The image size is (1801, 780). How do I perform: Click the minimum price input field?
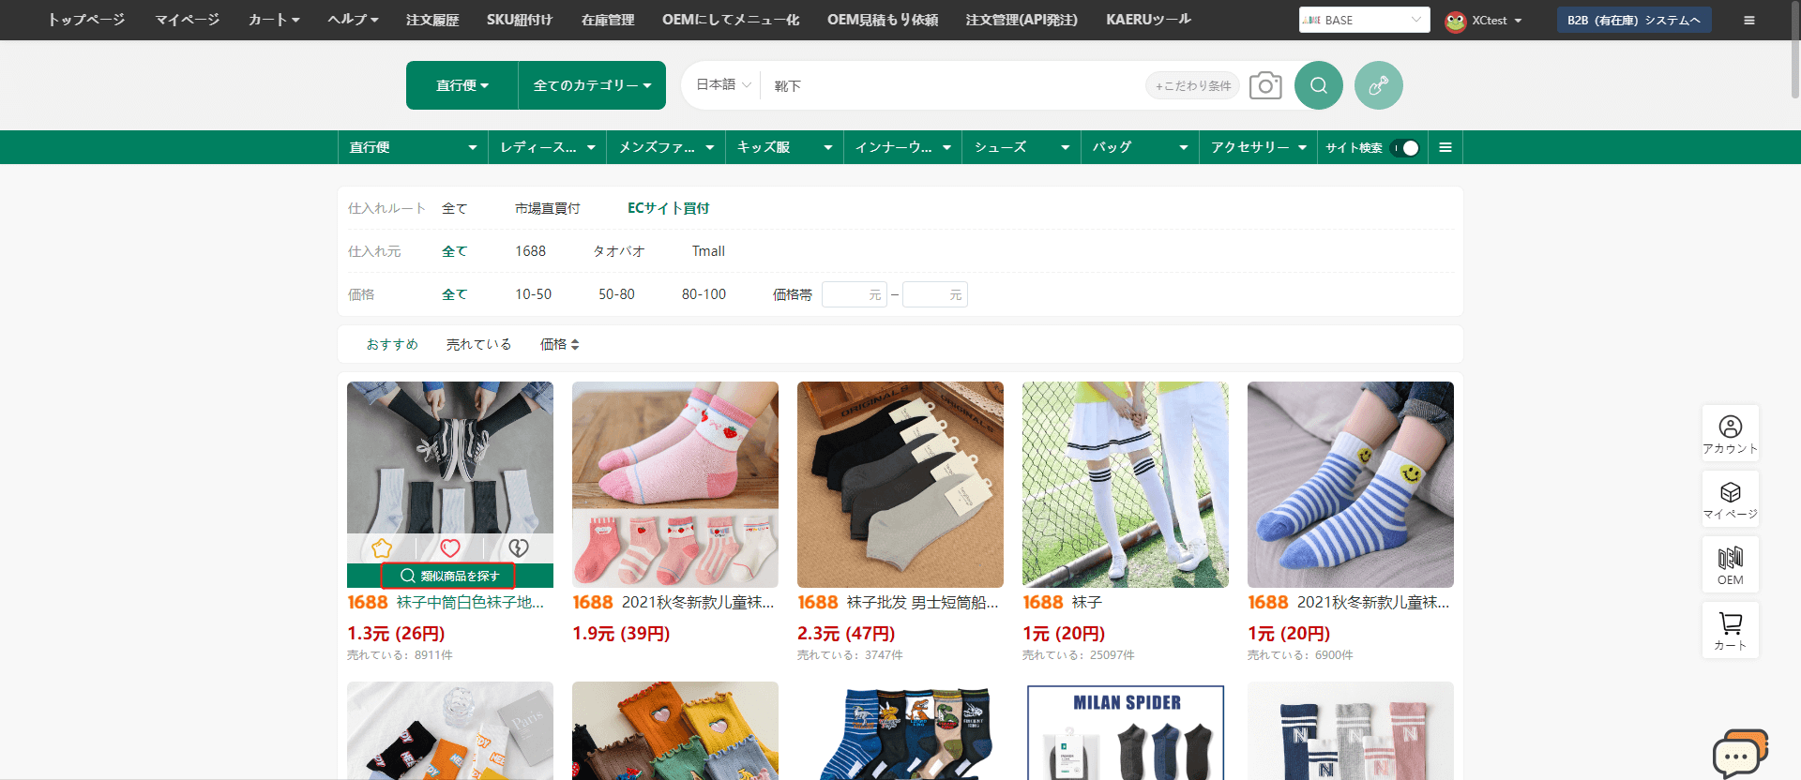point(855,294)
